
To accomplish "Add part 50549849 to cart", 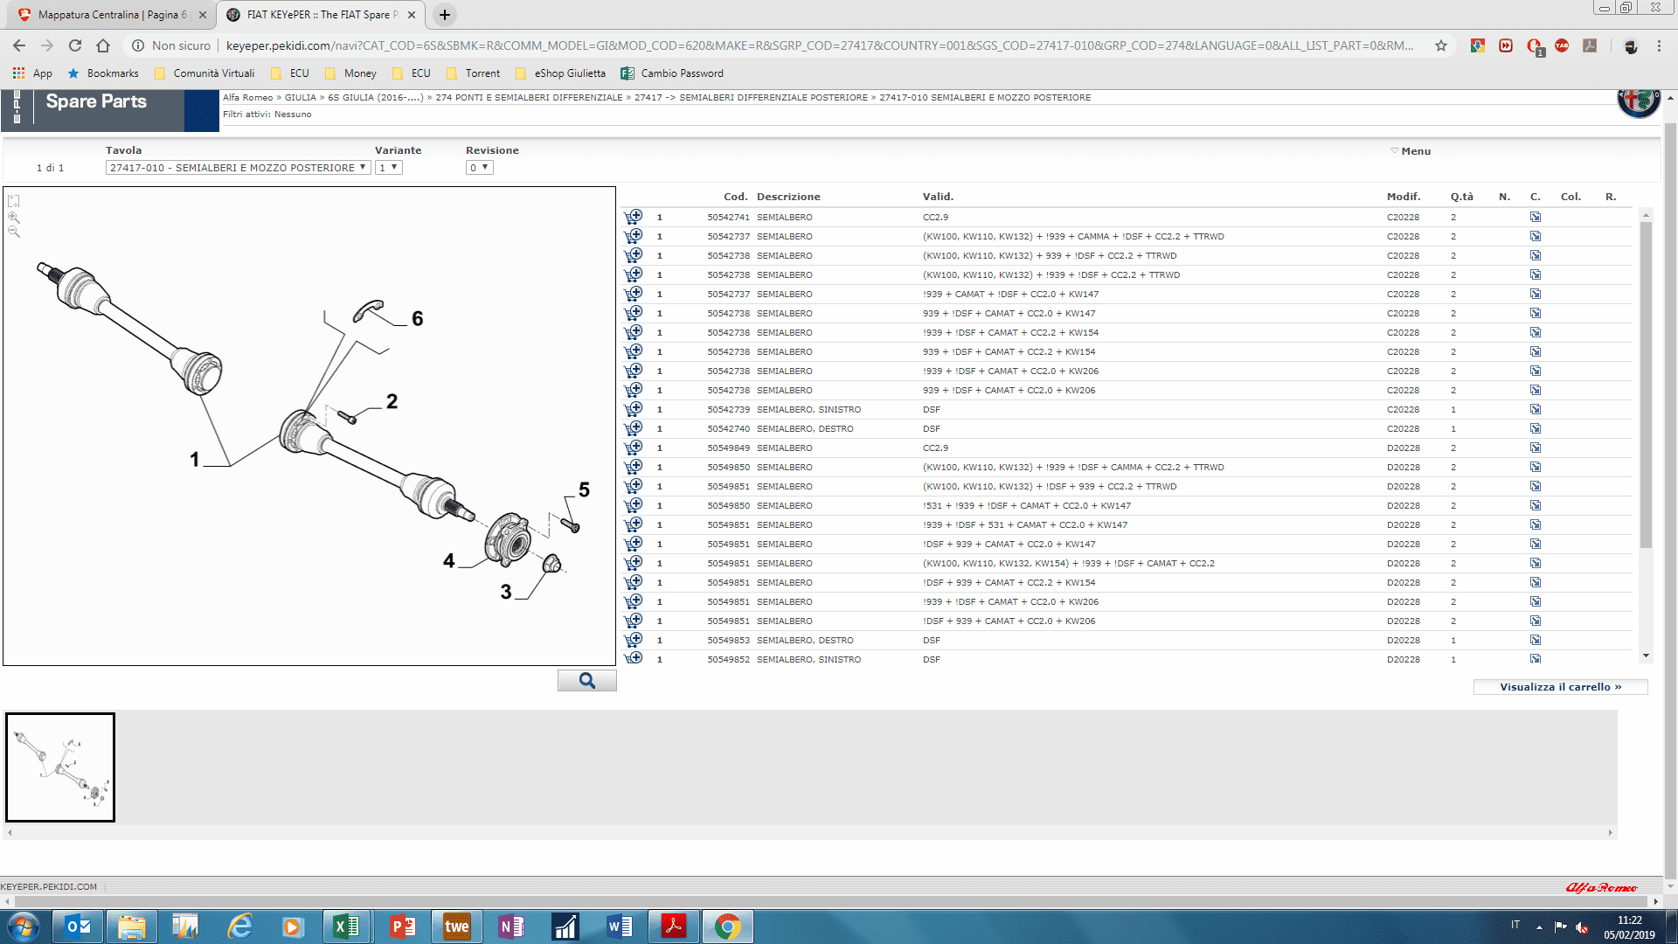I will click(x=634, y=448).
